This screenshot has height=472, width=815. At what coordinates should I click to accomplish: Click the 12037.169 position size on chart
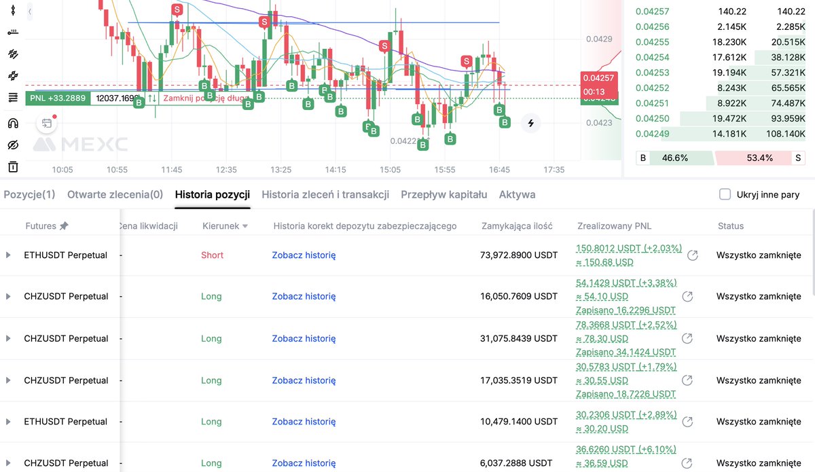(117, 98)
